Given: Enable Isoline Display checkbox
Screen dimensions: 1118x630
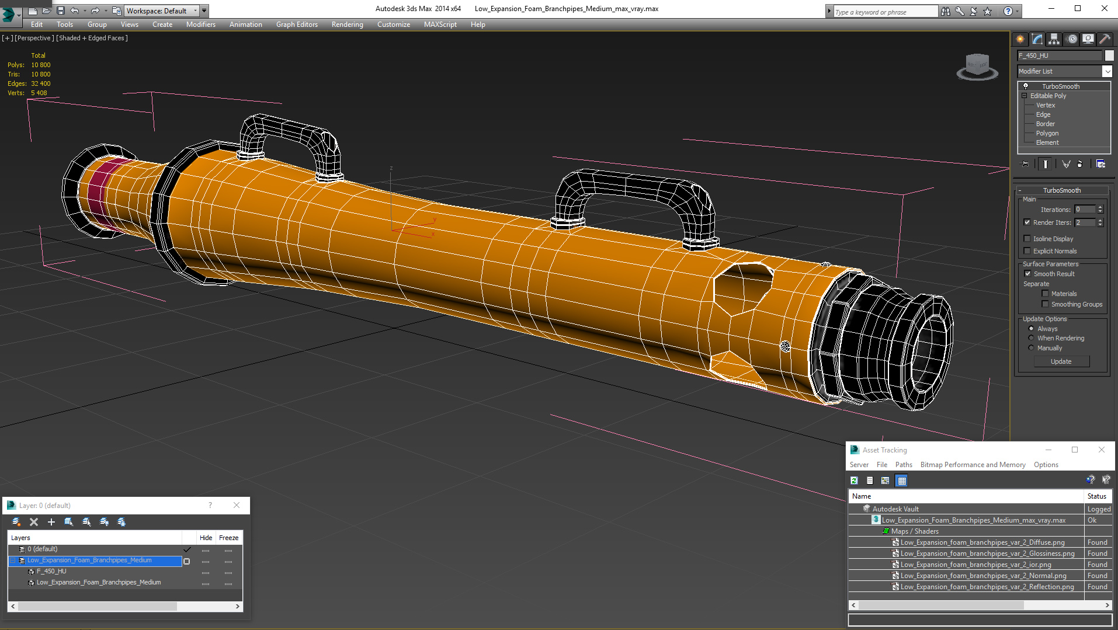Looking at the screenshot, I should pos(1027,239).
